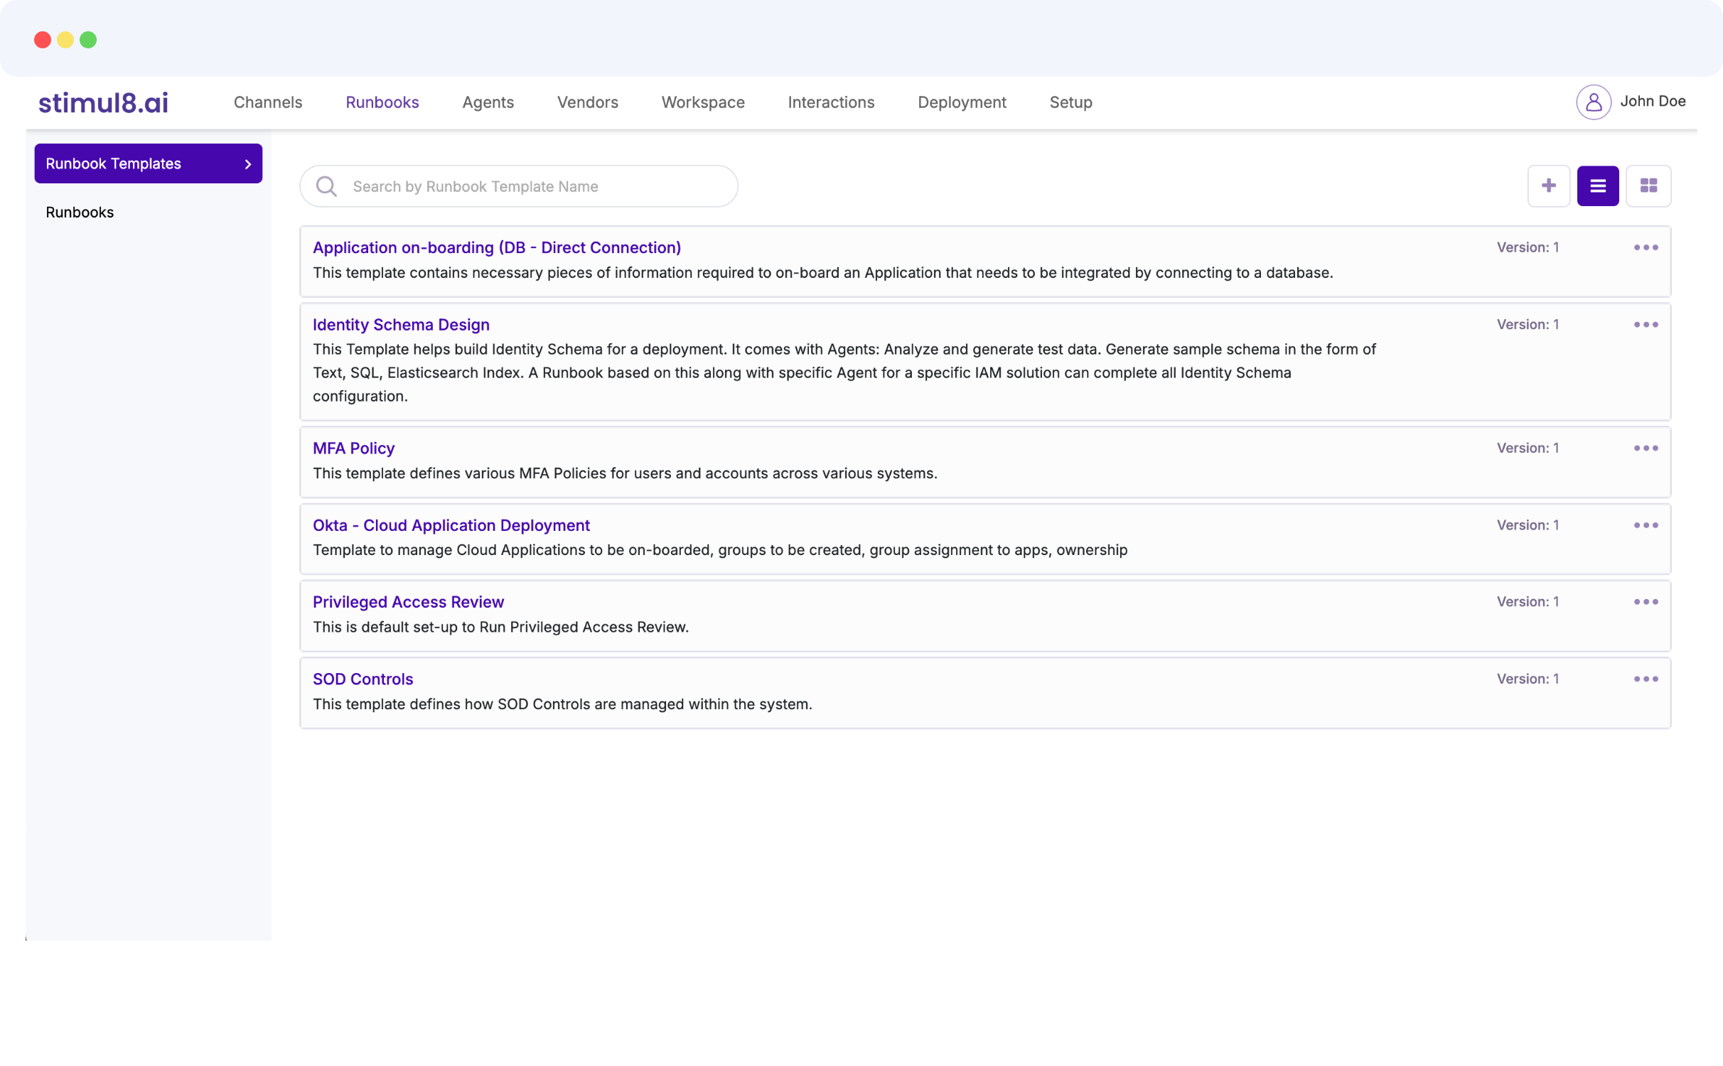The height and width of the screenshot is (1066, 1723).
Task: Open three-dot menu for Privileged Access Review
Action: click(1645, 602)
